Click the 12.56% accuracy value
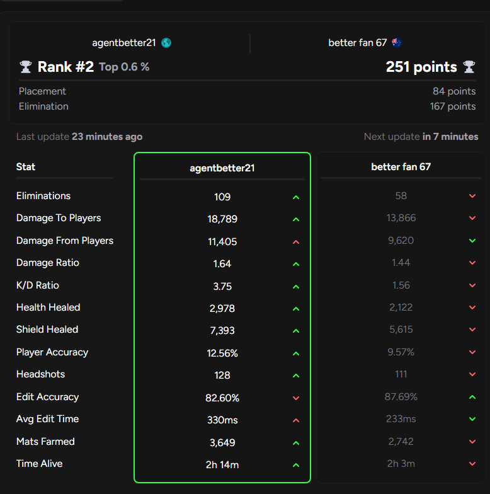The width and height of the screenshot is (490, 494). tap(222, 353)
